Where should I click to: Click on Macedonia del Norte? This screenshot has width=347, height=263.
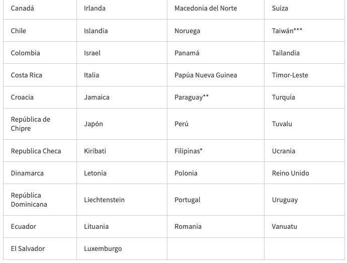point(206,9)
